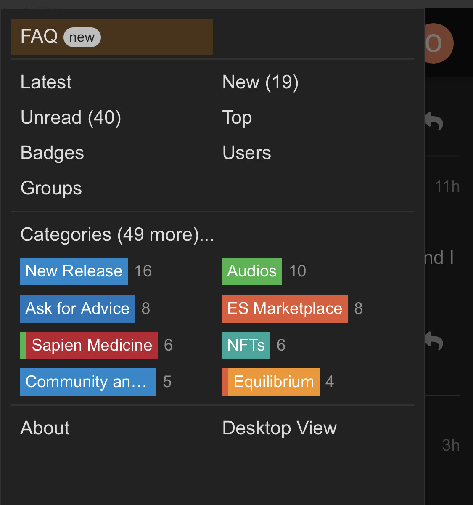473x505 pixels.
Task: Open the About page
Action: 45,428
